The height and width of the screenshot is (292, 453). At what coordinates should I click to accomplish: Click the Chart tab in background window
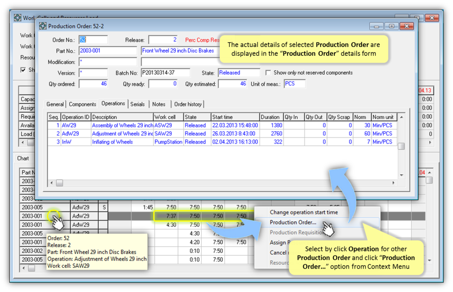pos(23,158)
